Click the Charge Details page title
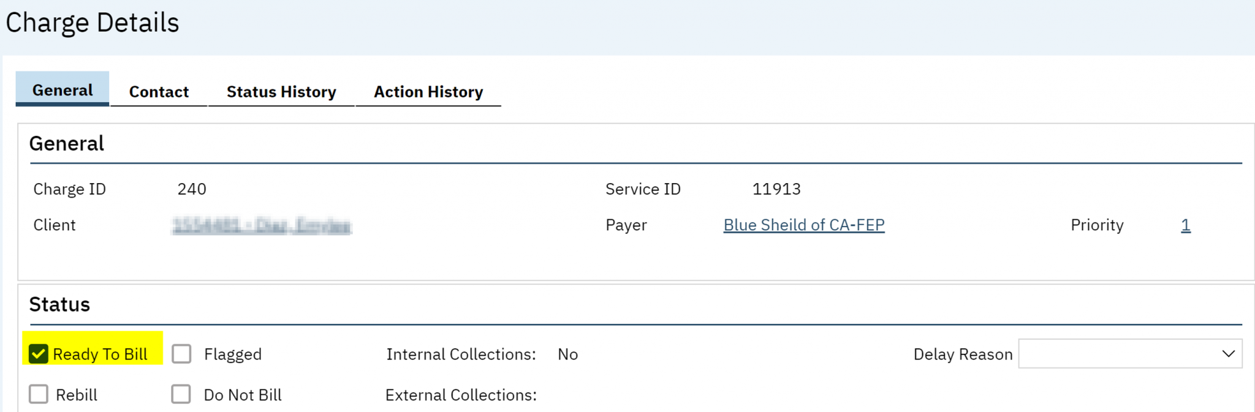Viewport: 1255px width, 412px height. coord(93,23)
